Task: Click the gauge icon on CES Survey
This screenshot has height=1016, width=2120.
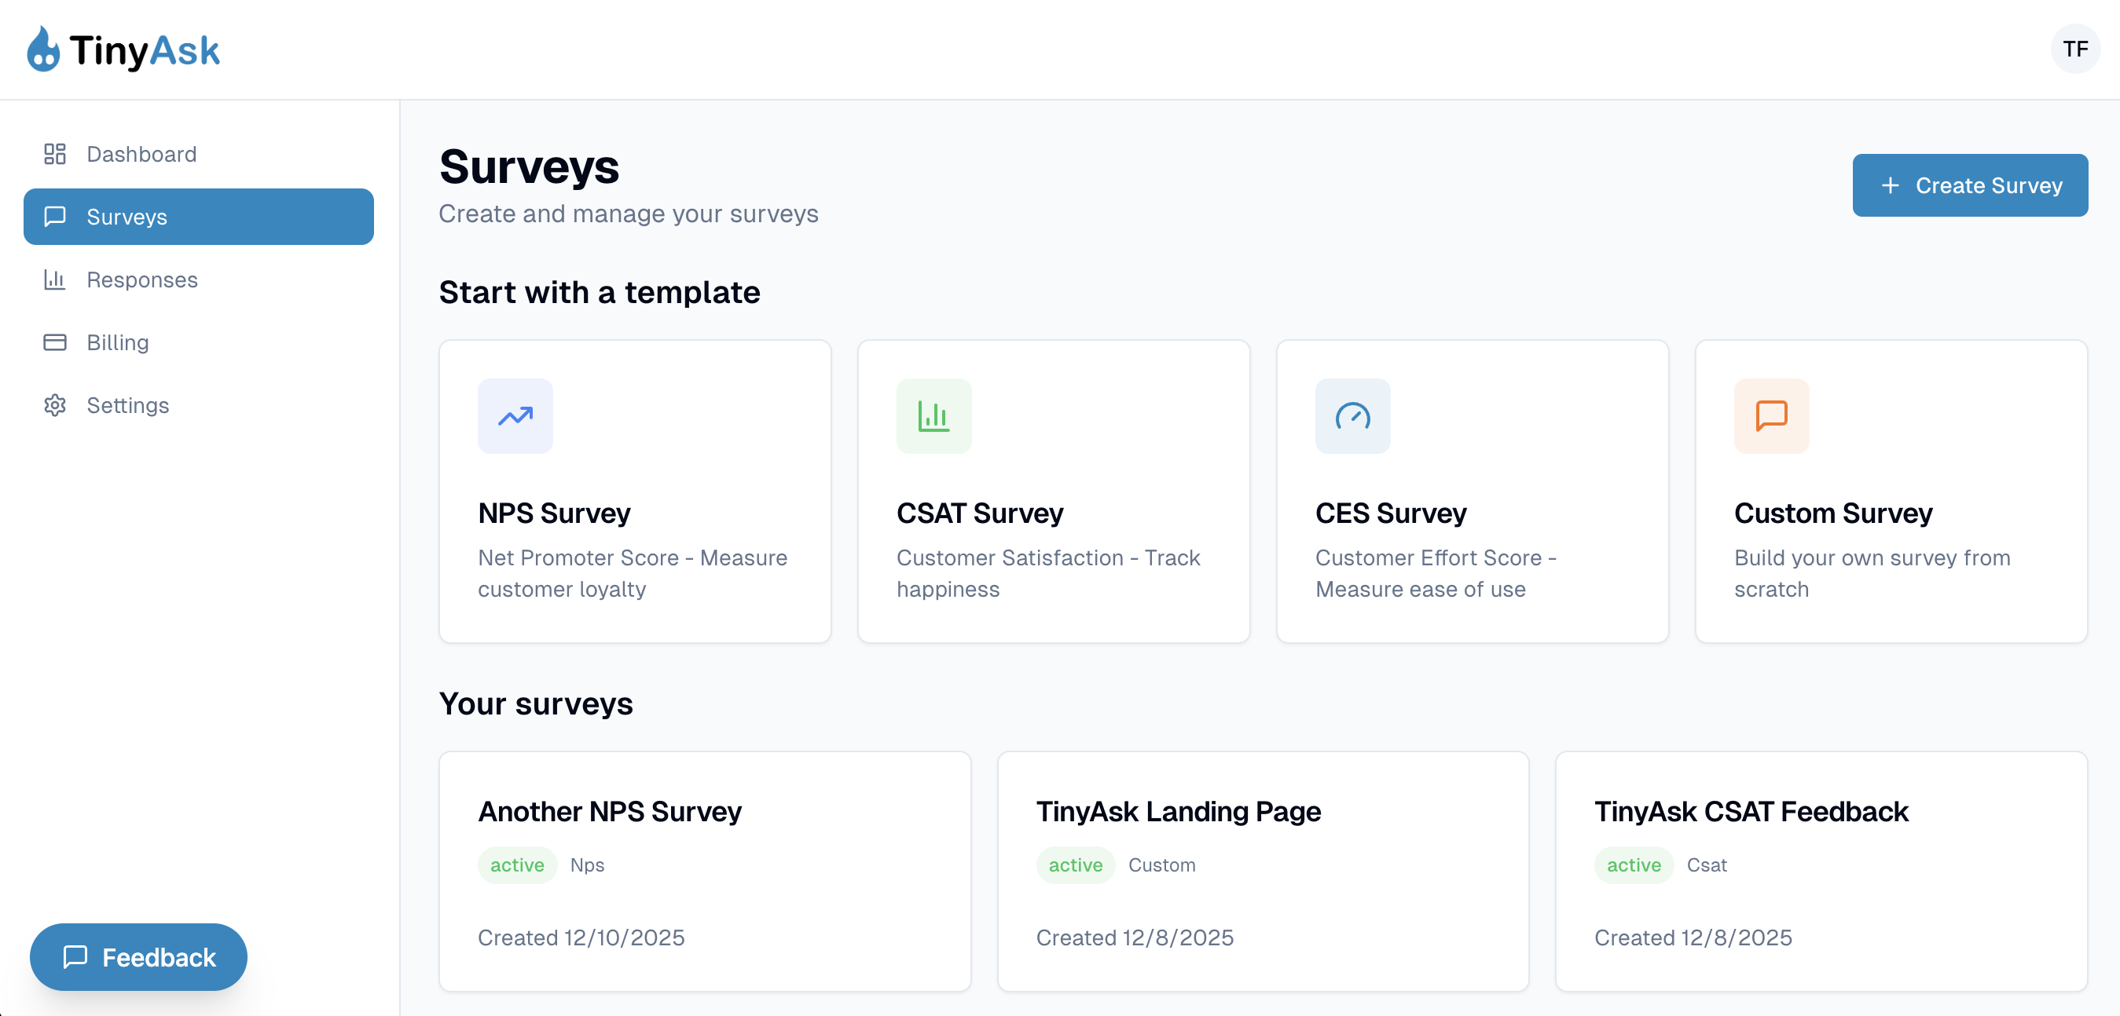Action: pyautogui.click(x=1352, y=416)
